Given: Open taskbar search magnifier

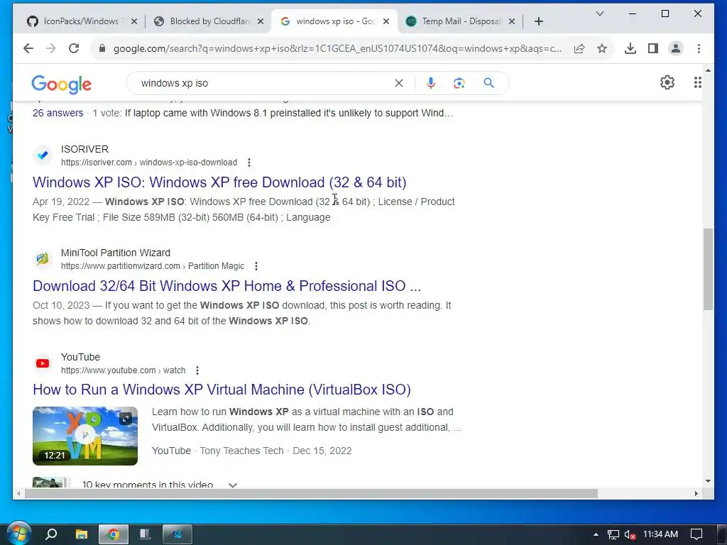Looking at the screenshot, I should click(x=51, y=534).
